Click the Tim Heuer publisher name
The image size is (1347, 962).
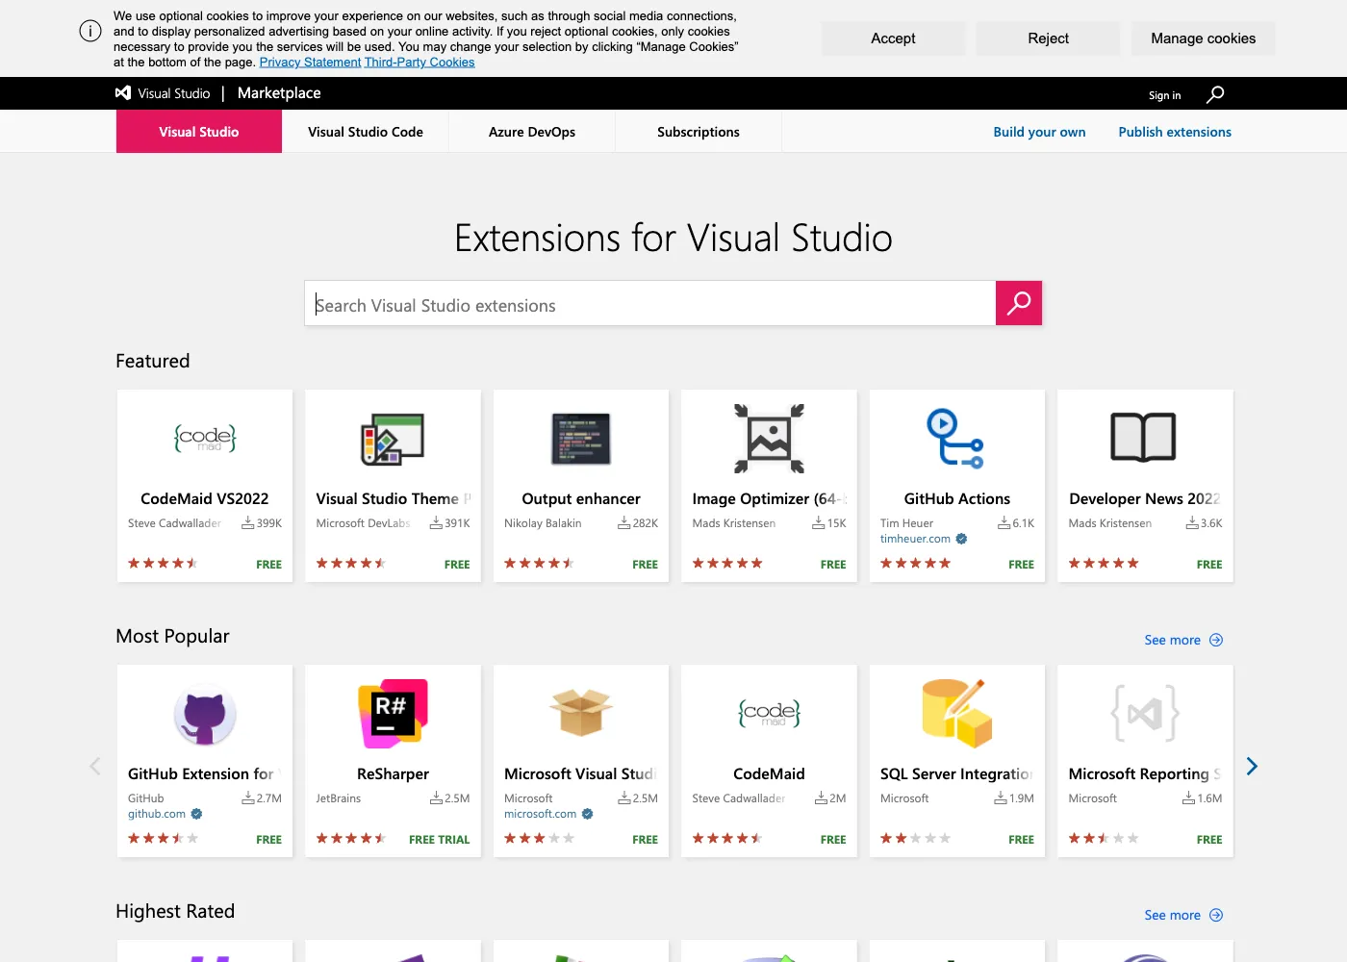[x=906, y=523]
